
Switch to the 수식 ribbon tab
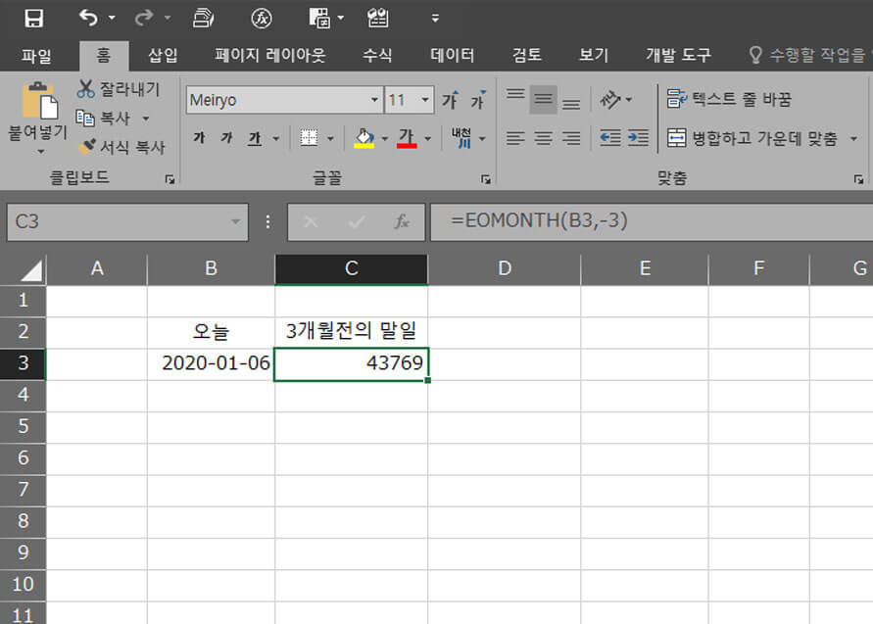(377, 55)
